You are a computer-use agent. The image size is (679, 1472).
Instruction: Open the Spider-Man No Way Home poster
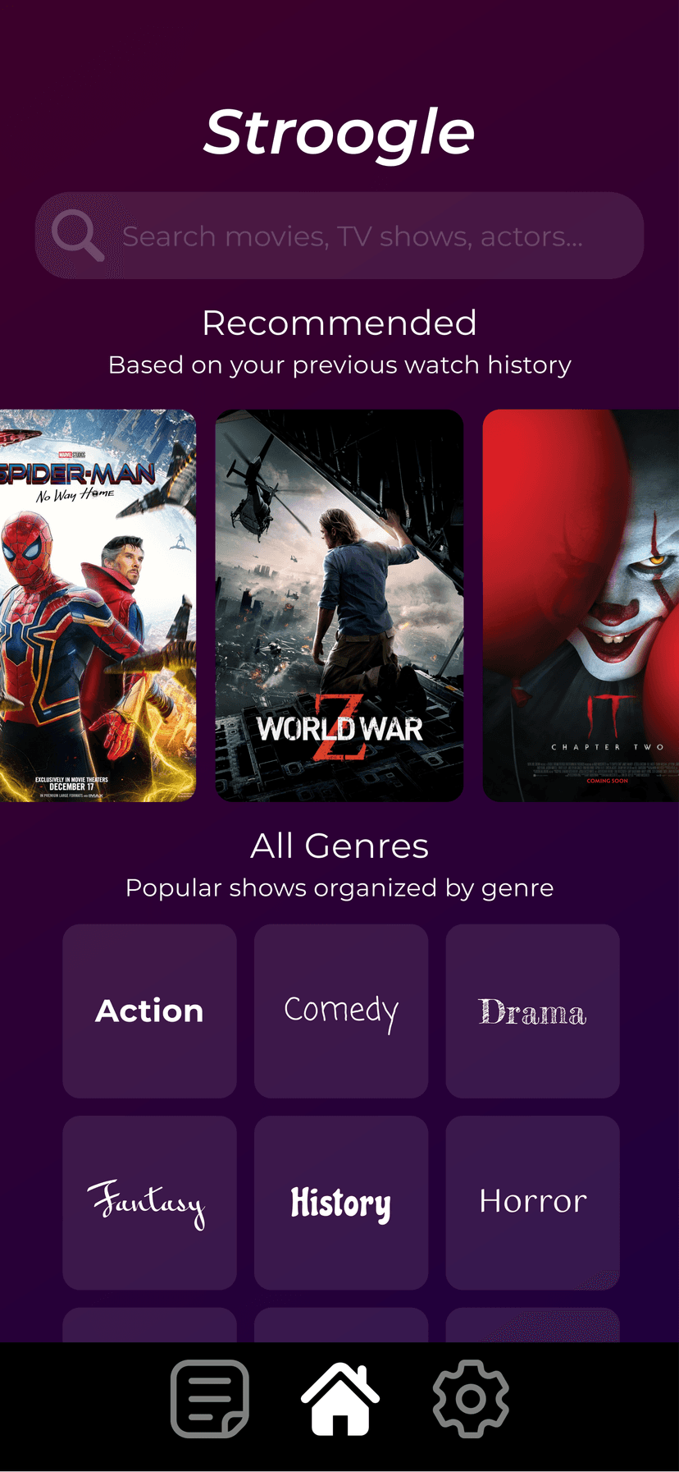coord(98,606)
